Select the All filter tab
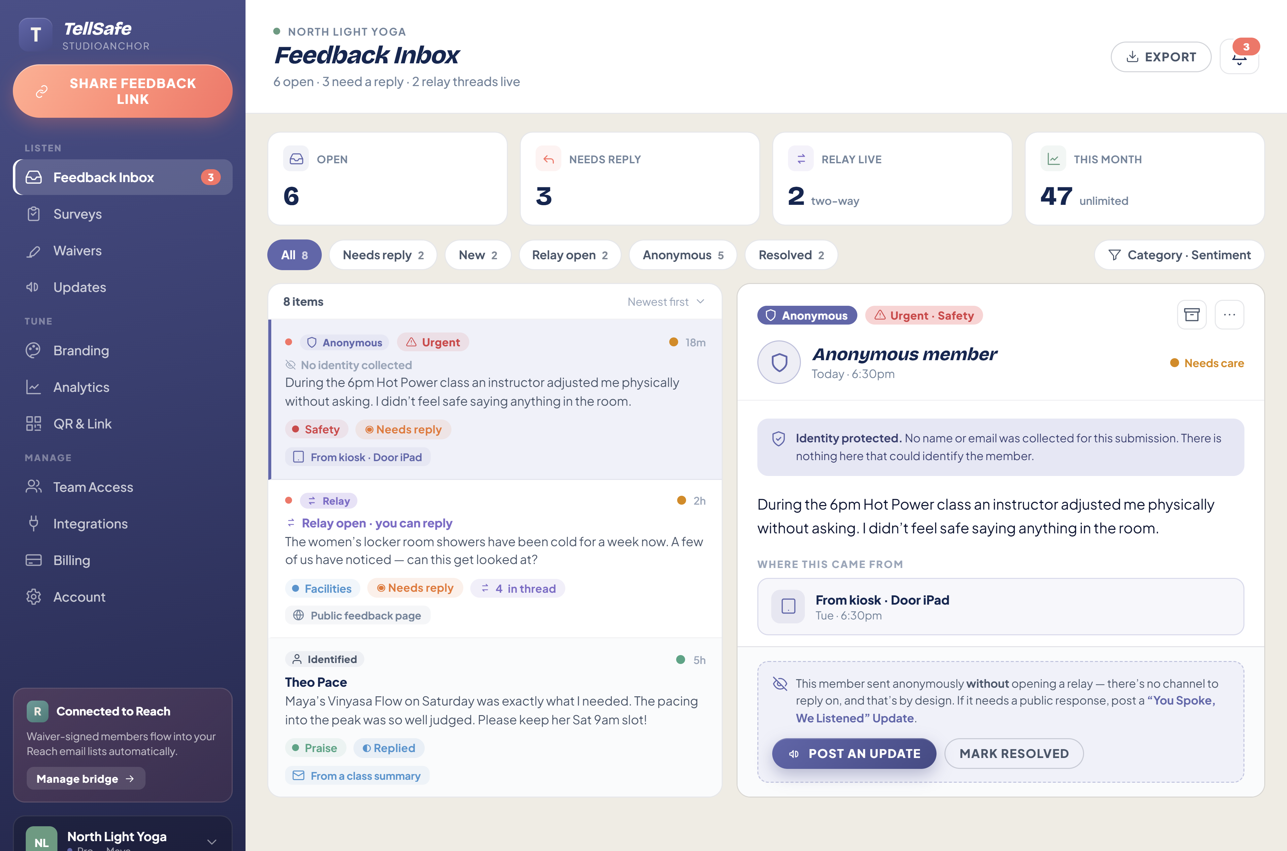Screen dimensions: 1287x851 pyautogui.click(x=294, y=255)
